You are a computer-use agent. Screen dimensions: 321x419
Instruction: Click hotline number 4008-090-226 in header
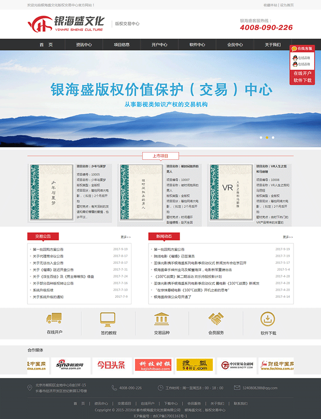click(266, 28)
